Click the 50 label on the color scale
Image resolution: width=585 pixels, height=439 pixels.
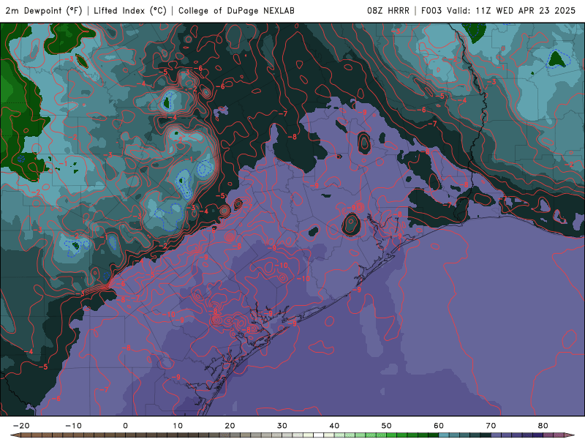tap(387, 426)
